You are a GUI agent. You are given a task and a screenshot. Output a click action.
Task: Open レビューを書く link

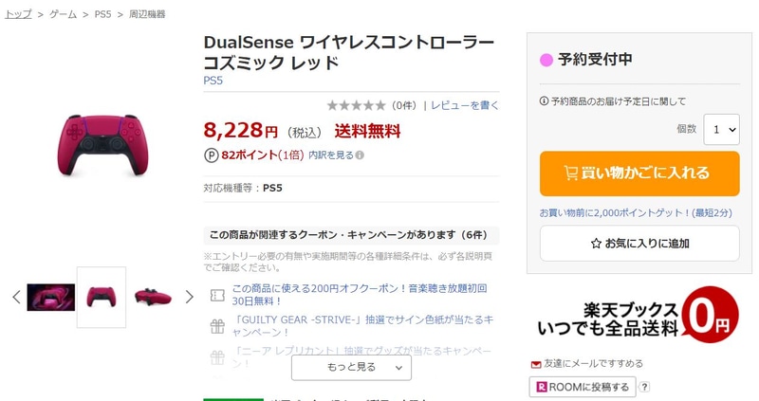465,105
